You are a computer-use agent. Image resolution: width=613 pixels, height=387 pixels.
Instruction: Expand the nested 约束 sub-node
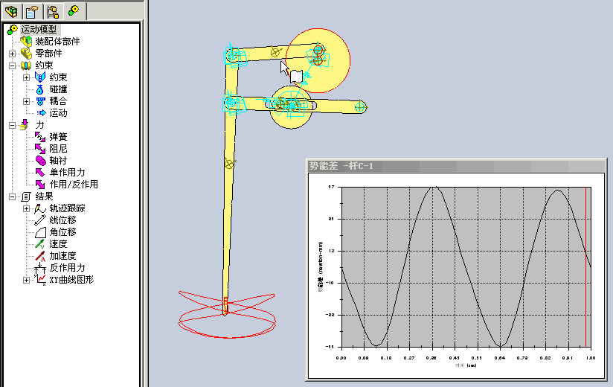click(x=26, y=78)
